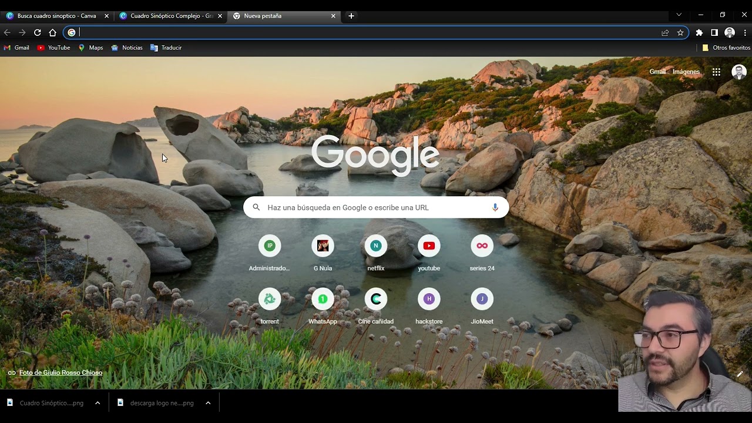
Task: Open the Noticias bookmark
Action: click(126, 48)
